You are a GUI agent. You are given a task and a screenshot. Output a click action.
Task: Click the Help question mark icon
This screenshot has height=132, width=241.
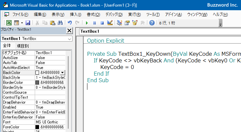pos(152,23)
